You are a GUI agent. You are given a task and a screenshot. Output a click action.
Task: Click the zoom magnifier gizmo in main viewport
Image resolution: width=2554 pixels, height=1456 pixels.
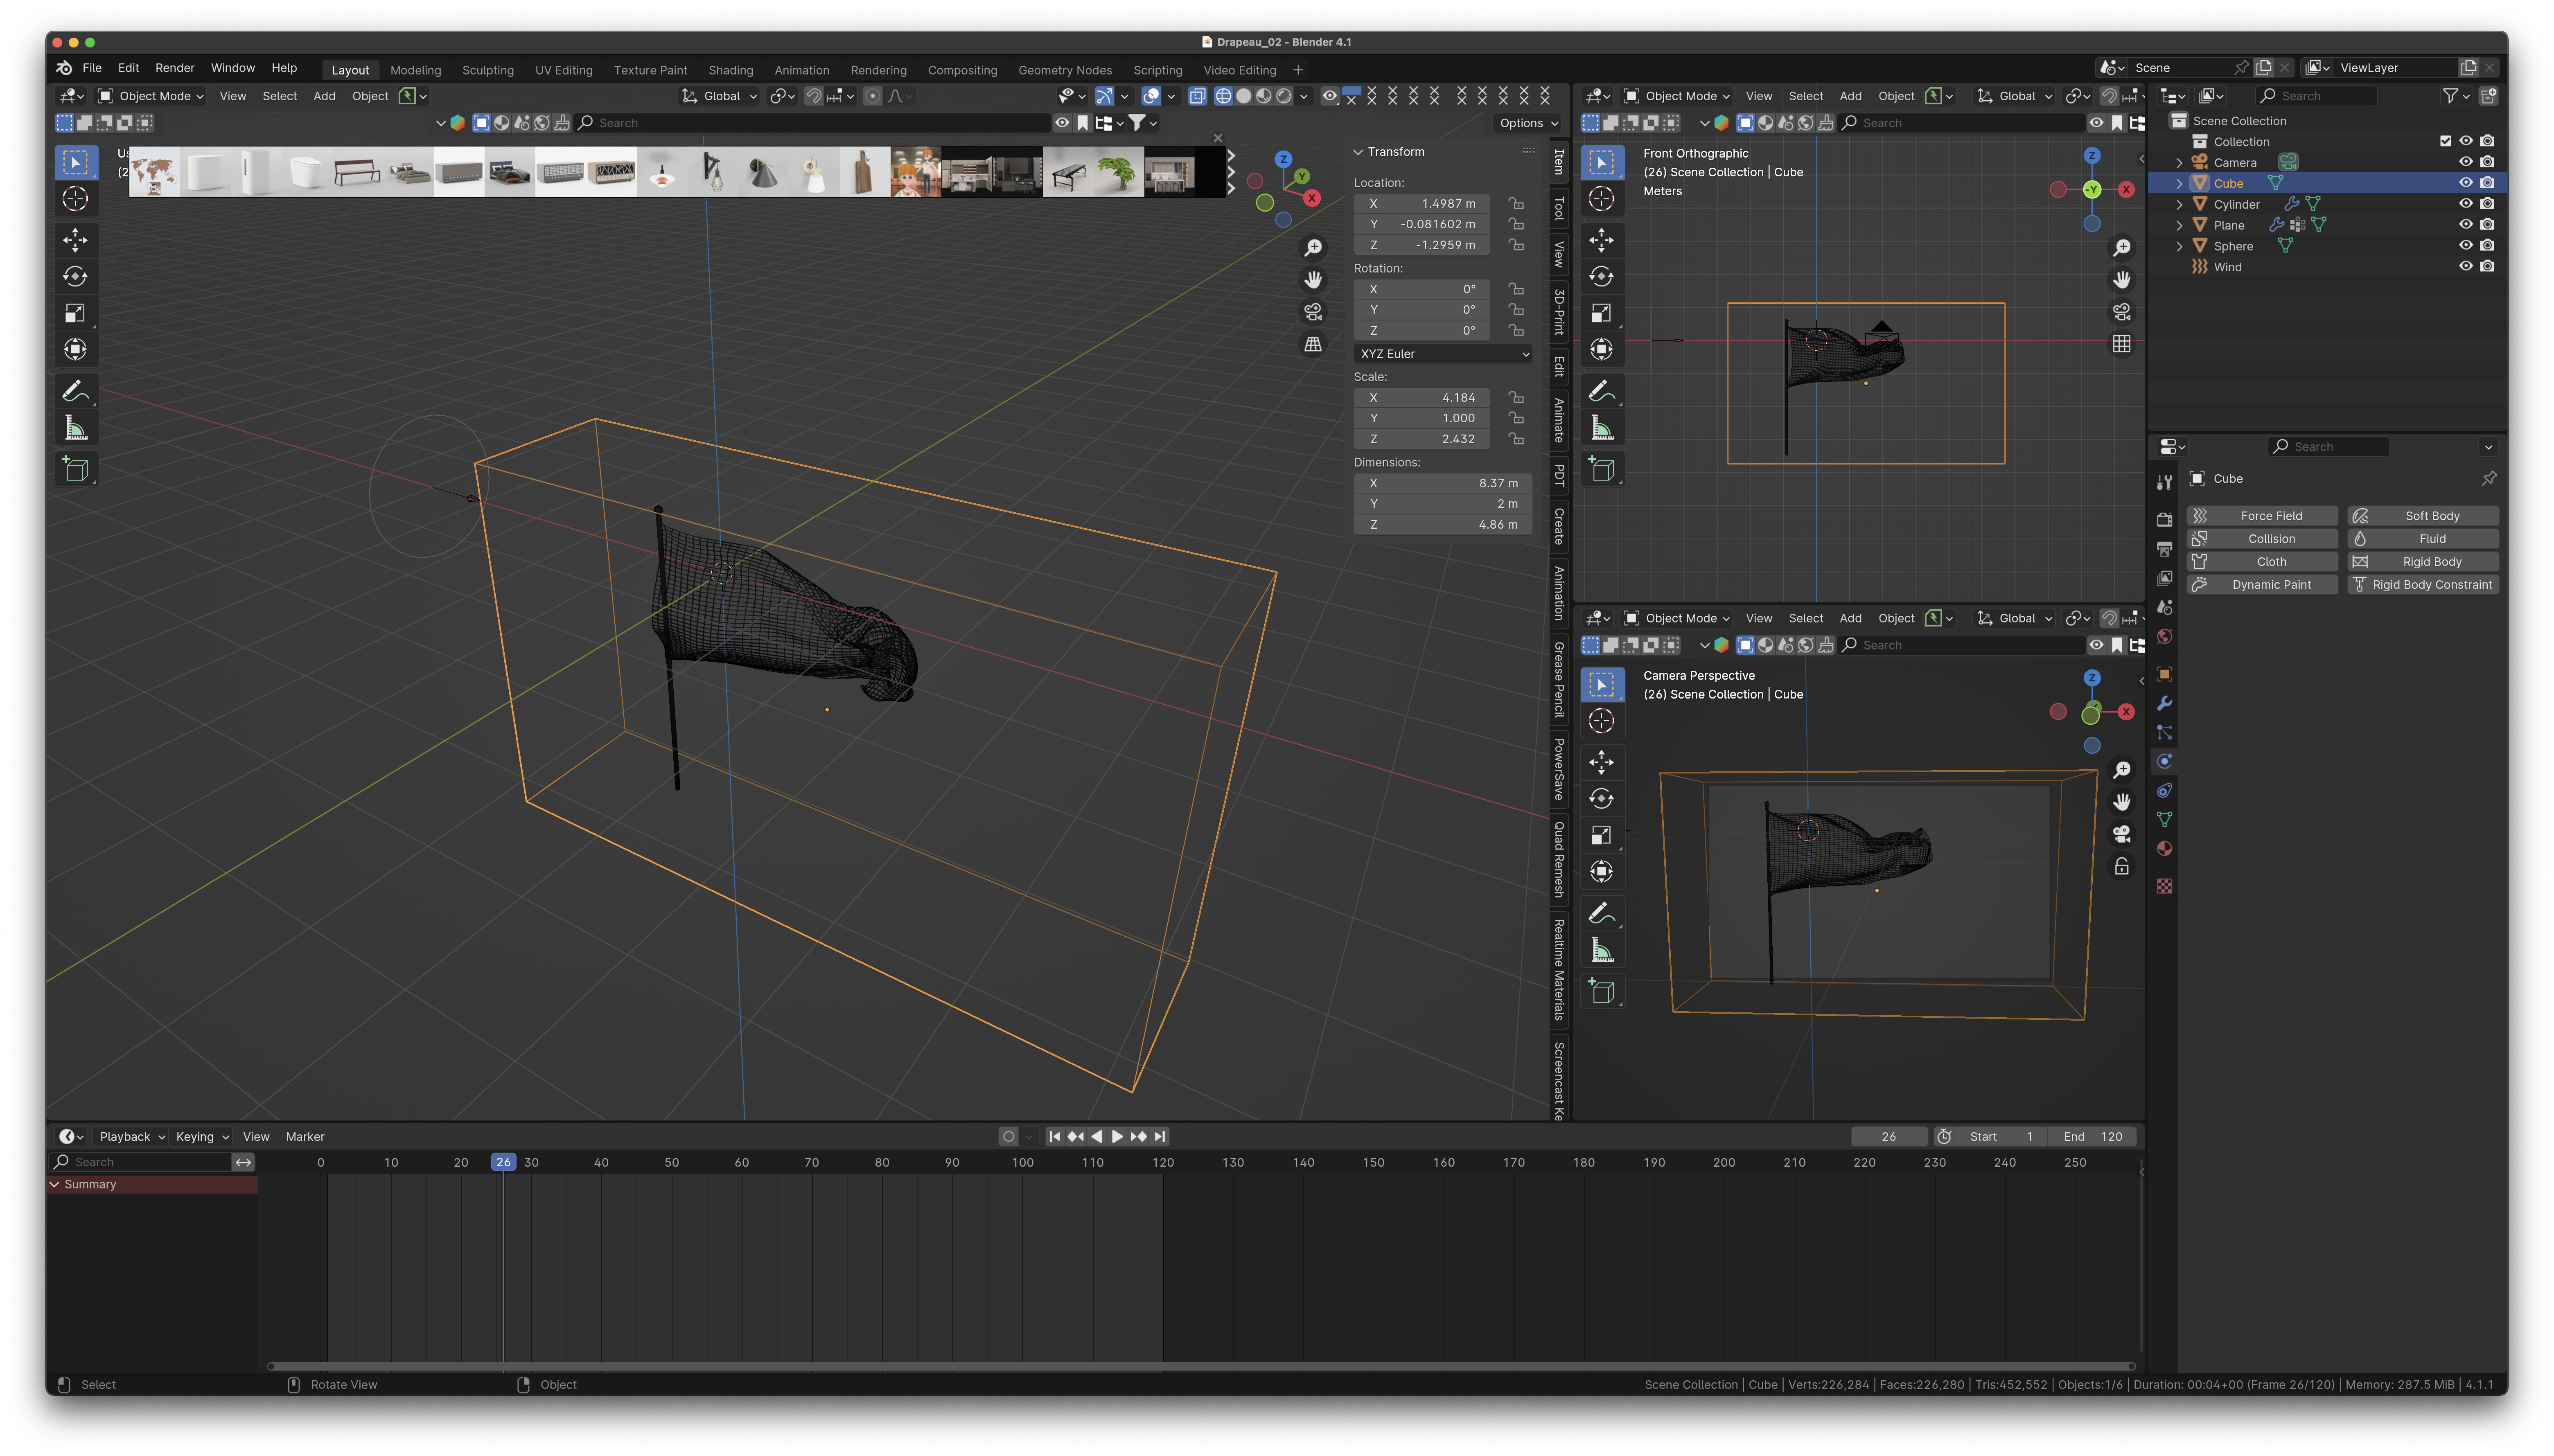(1313, 247)
